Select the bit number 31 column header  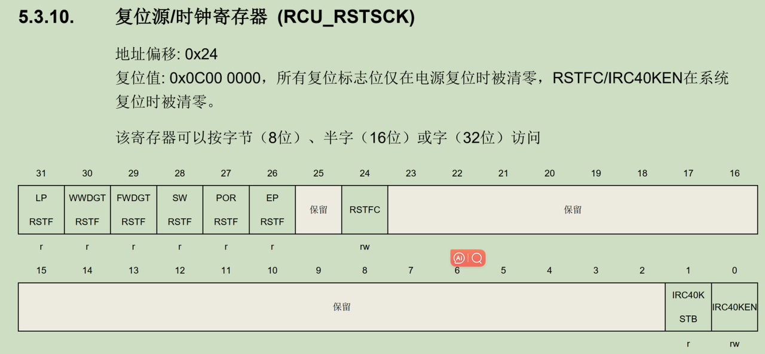[x=41, y=173]
